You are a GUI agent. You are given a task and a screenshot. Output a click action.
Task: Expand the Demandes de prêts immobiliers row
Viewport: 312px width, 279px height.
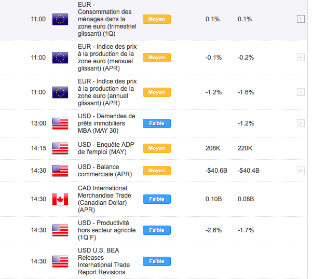coord(300,123)
